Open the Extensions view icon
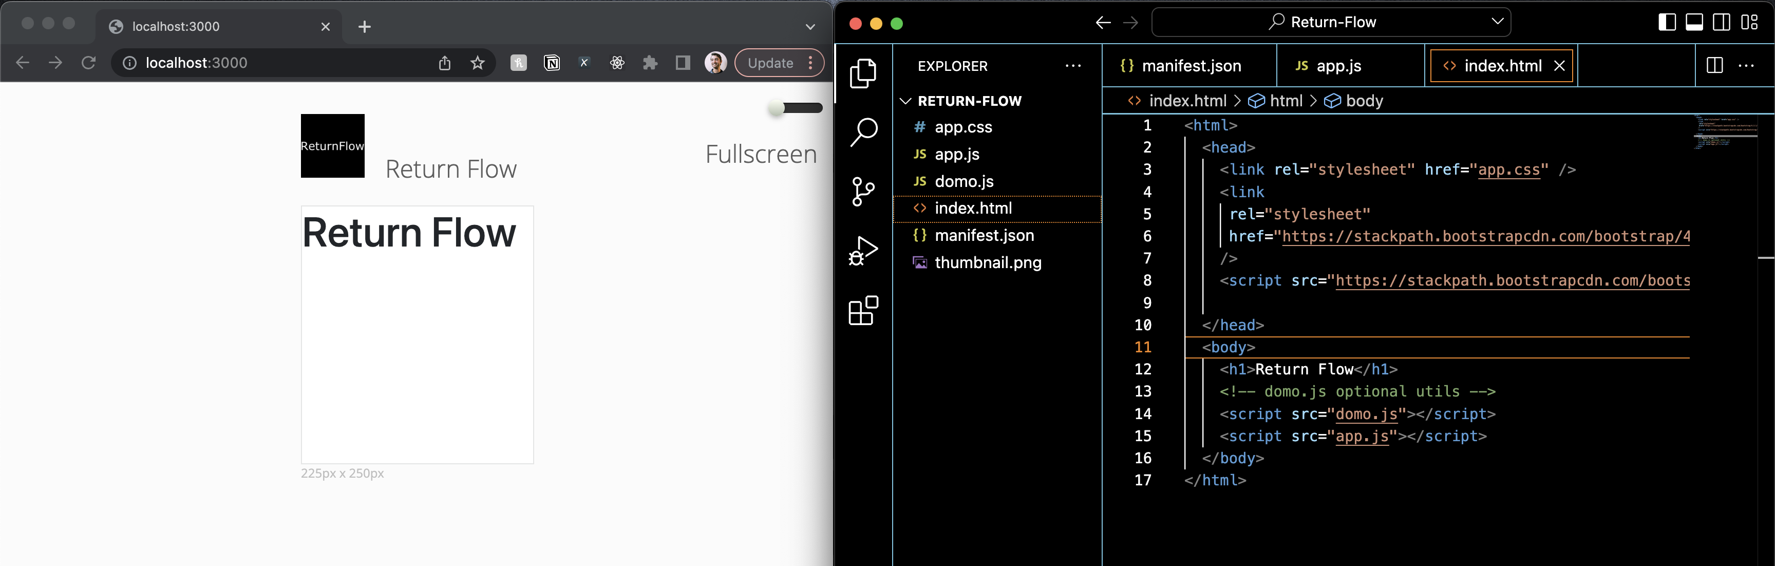Image resolution: width=1775 pixels, height=566 pixels. tap(863, 311)
